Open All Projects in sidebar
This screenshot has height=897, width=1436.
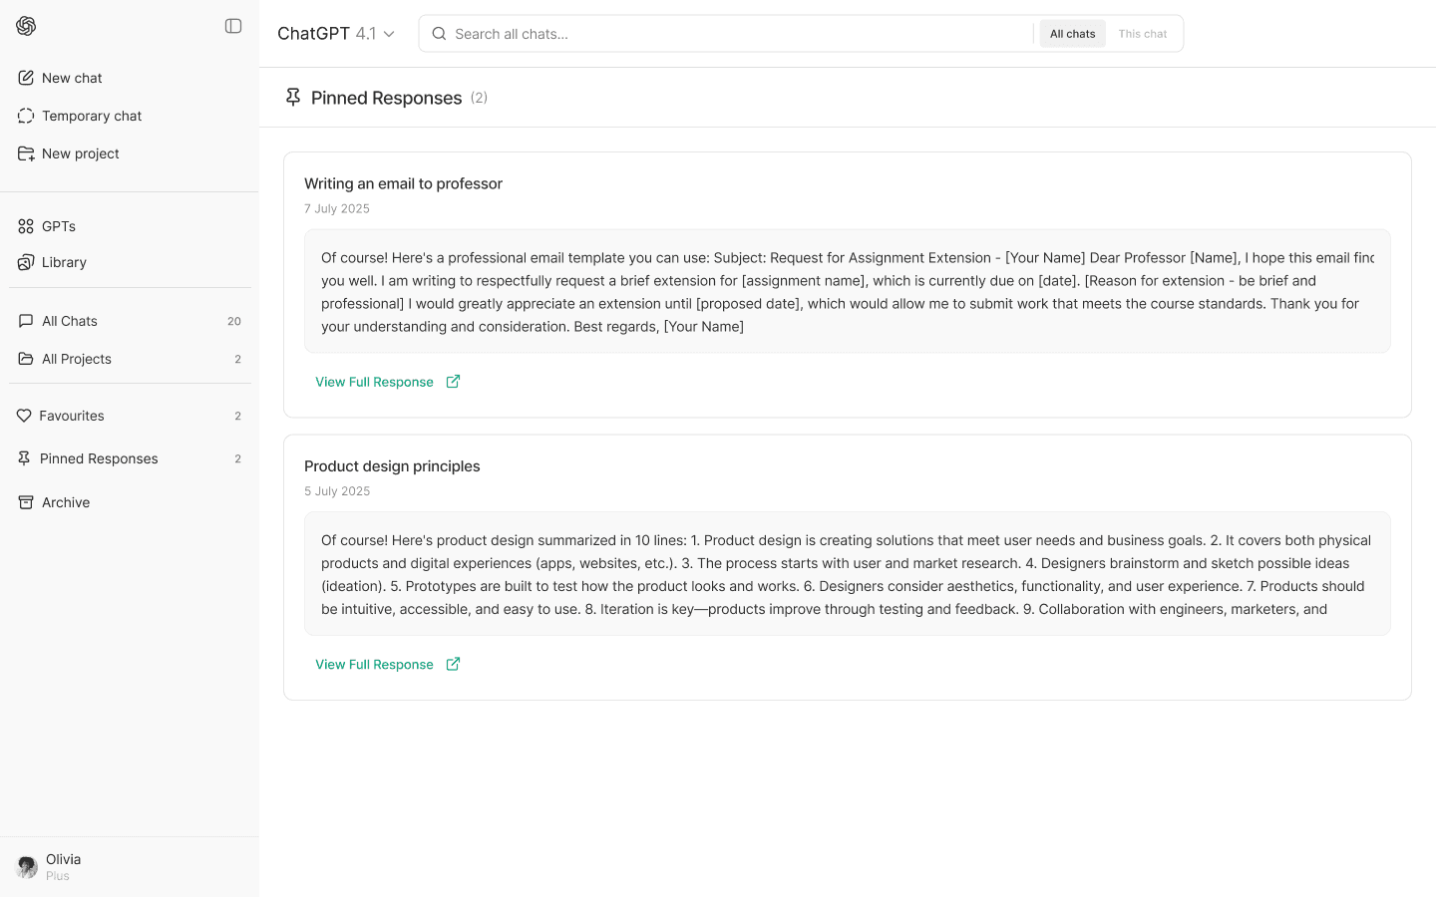[x=130, y=359]
